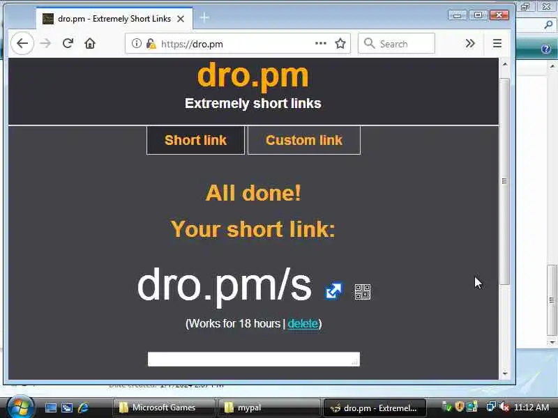Click page scrollbar down arrow

pos(504,373)
